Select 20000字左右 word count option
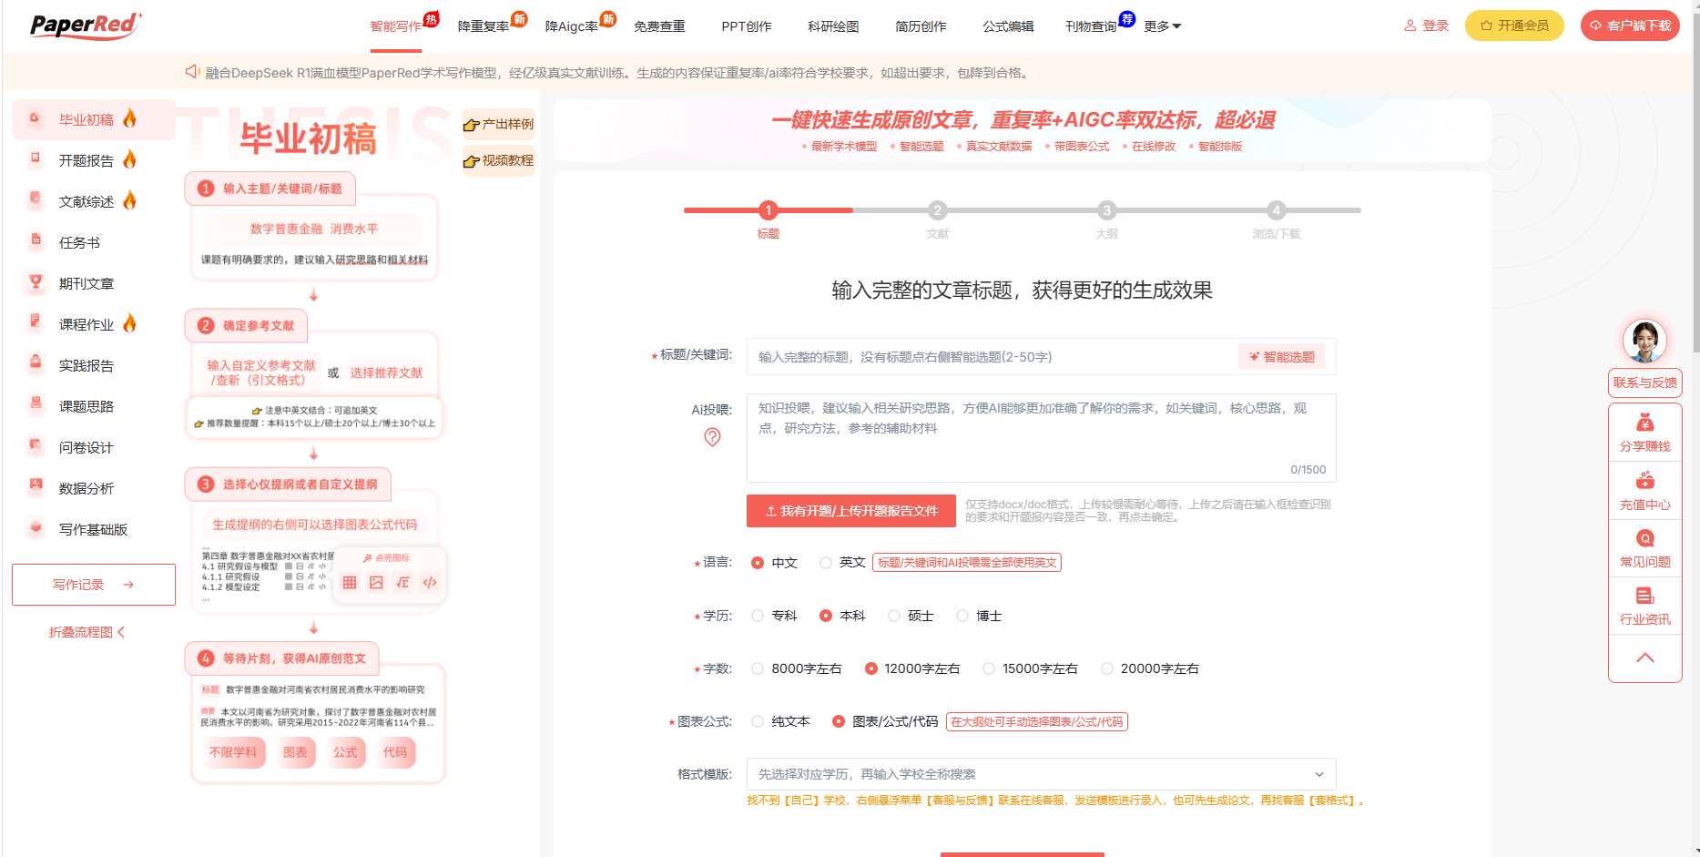Image resolution: width=1700 pixels, height=857 pixels. pyautogui.click(x=1107, y=668)
